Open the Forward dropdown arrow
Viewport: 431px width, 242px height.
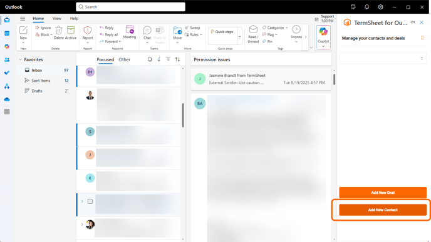point(120,41)
